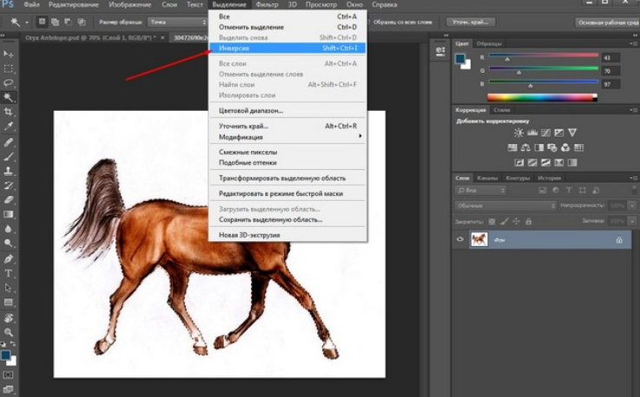Click the color spectrum ramp
The image size is (640, 397).
click(542, 97)
